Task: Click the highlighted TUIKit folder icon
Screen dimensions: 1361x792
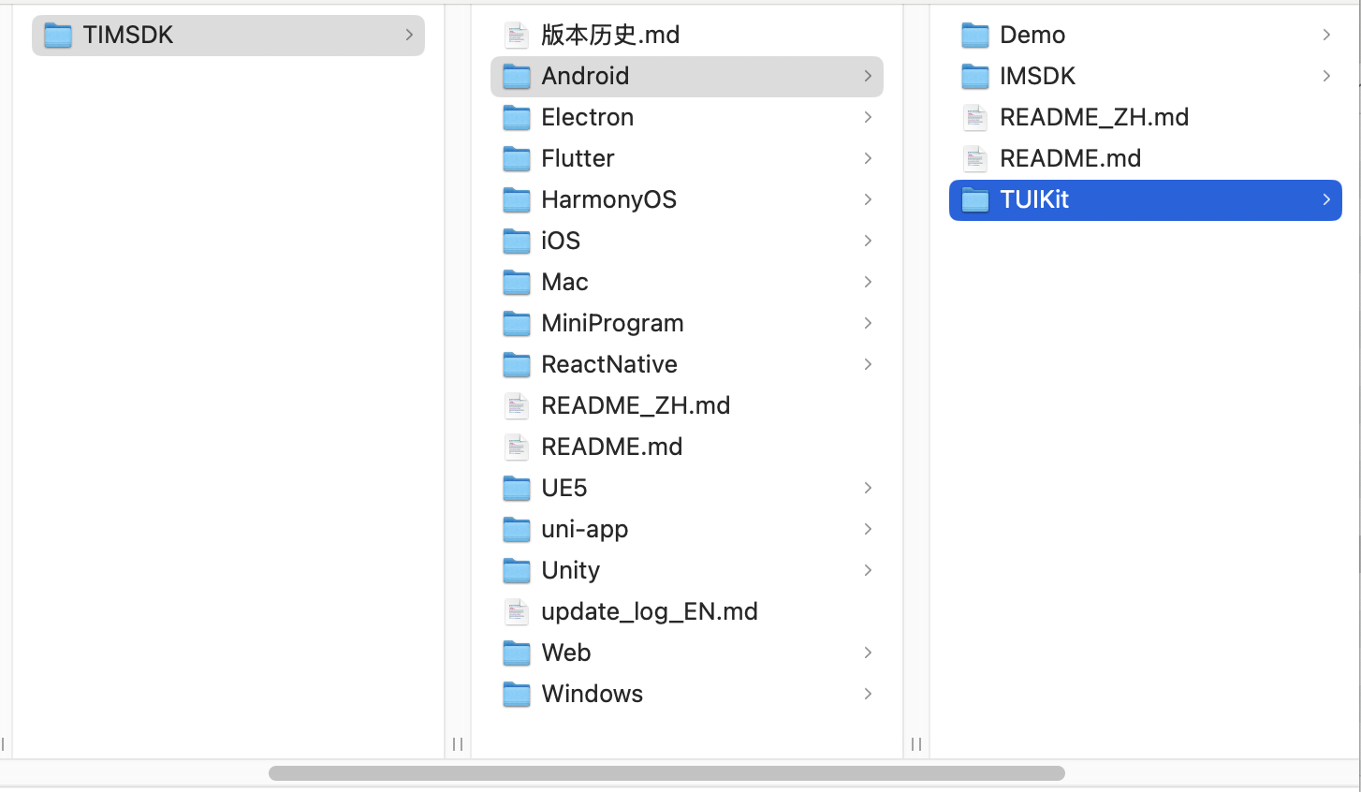Action: pyautogui.click(x=975, y=200)
